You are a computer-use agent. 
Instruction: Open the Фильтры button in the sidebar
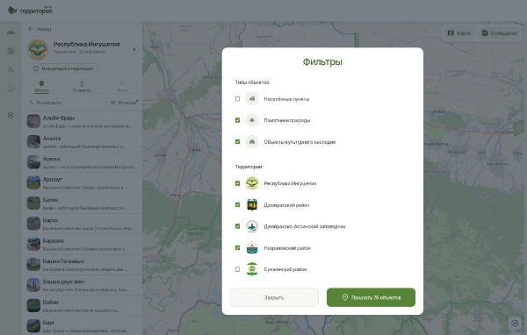click(124, 103)
